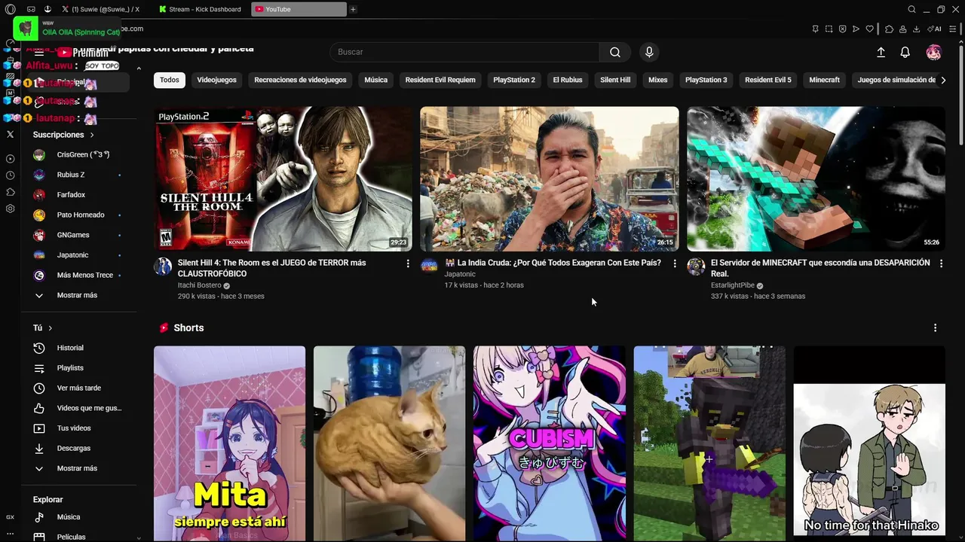Open the GX Corner gamepad icon
This screenshot has height=542, width=965.
click(x=31, y=9)
